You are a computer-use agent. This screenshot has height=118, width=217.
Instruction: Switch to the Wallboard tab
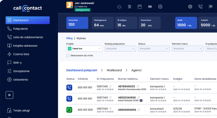tap(114, 70)
